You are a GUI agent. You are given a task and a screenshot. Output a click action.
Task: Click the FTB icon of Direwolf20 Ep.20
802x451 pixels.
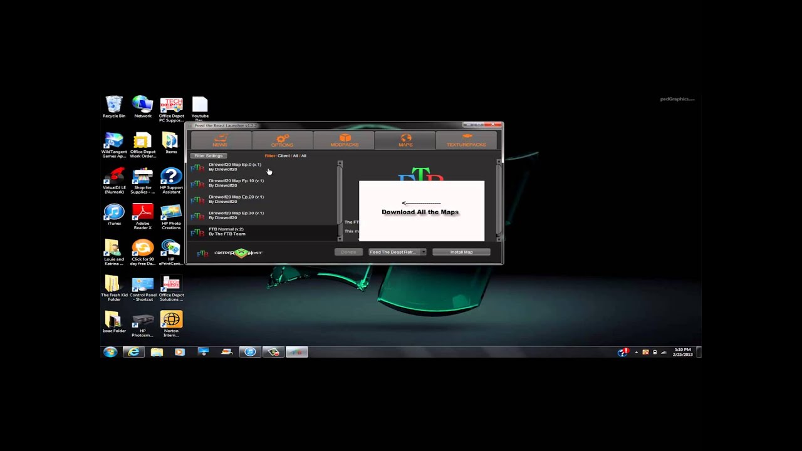197,200
